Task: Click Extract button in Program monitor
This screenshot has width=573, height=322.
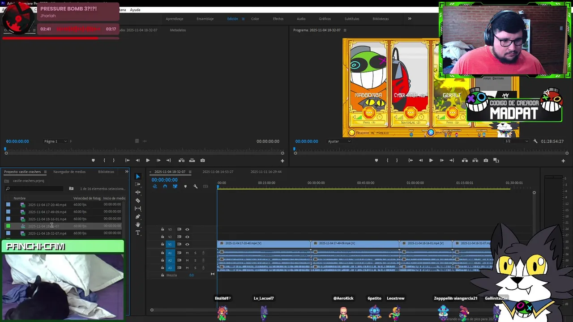Action: coord(475,160)
